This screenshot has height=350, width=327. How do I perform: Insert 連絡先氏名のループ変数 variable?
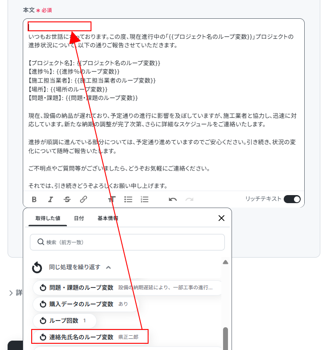pyautogui.click(x=90, y=337)
